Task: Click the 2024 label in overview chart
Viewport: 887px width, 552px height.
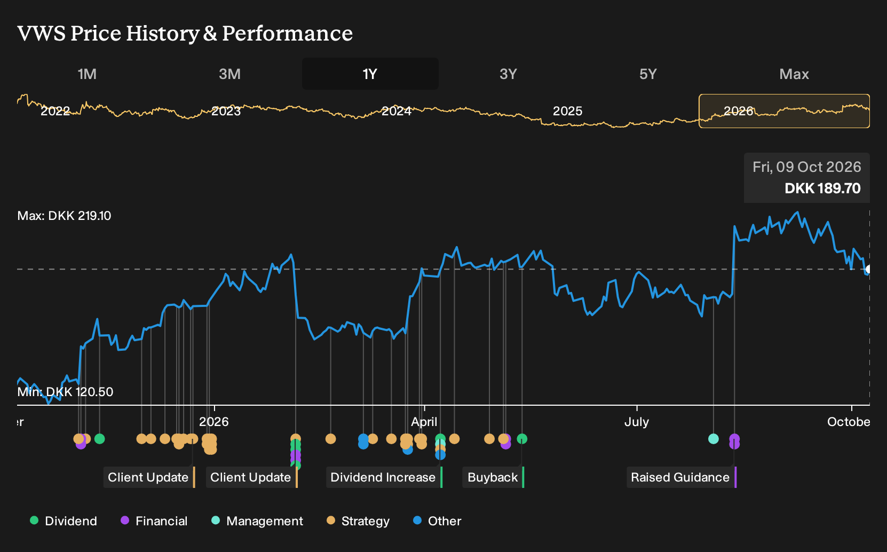Action: pos(397,111)
